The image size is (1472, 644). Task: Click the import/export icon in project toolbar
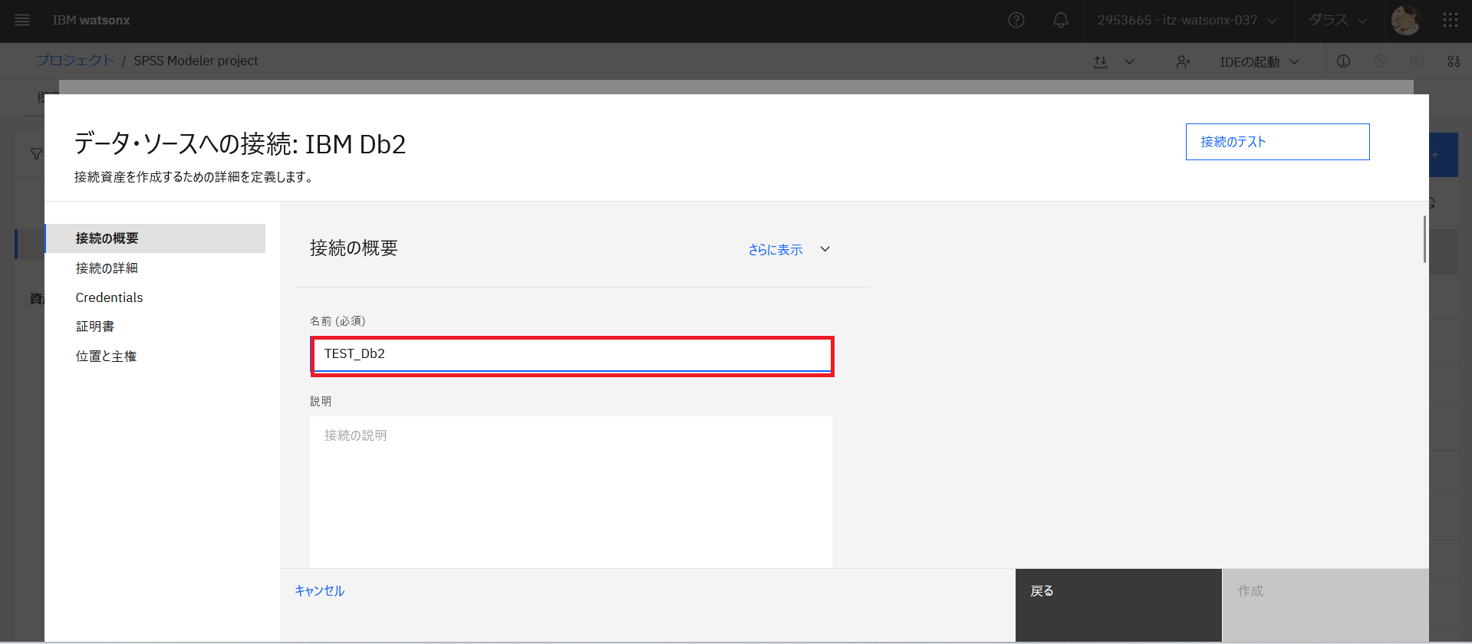coord(1101,62)
